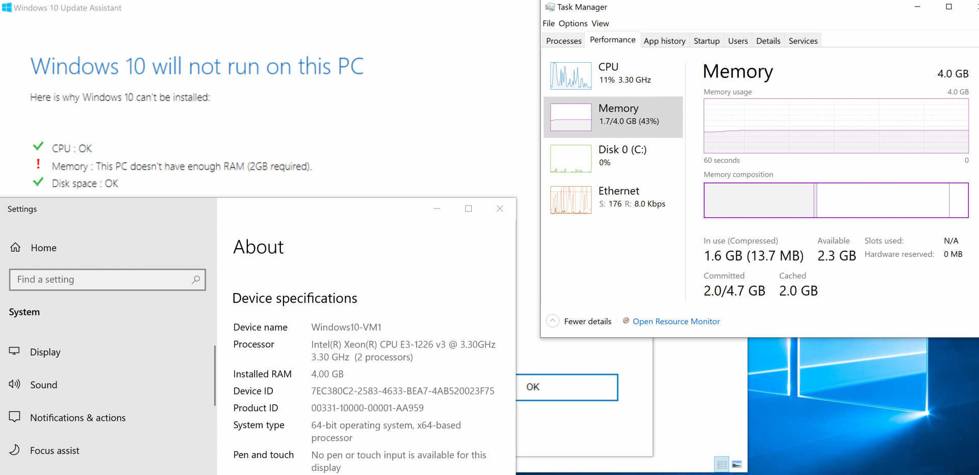
Task: Click the Device ID value text
Action: pyautogui.click(x=403, y=391)
